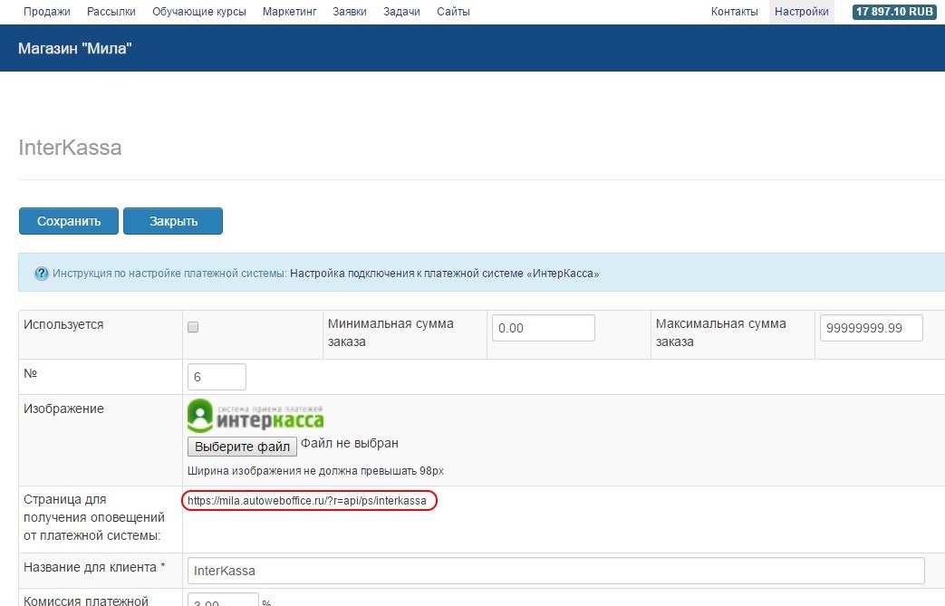Click the Сохранить button
Screen dimensions: 945x606
pos(69,221)
